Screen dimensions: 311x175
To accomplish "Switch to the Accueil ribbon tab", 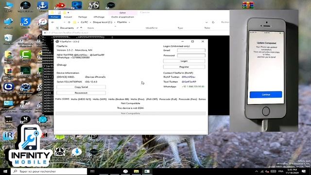I will [68, 17].
